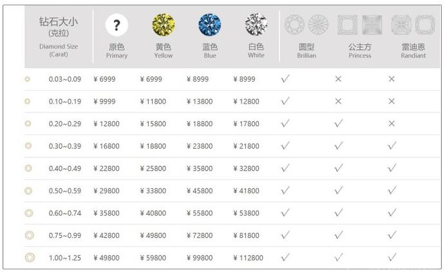Viewport: 445px width, 274px height.
Task: Select the 0.03~0.09 carat radio circle
Action: coord(27,79)
